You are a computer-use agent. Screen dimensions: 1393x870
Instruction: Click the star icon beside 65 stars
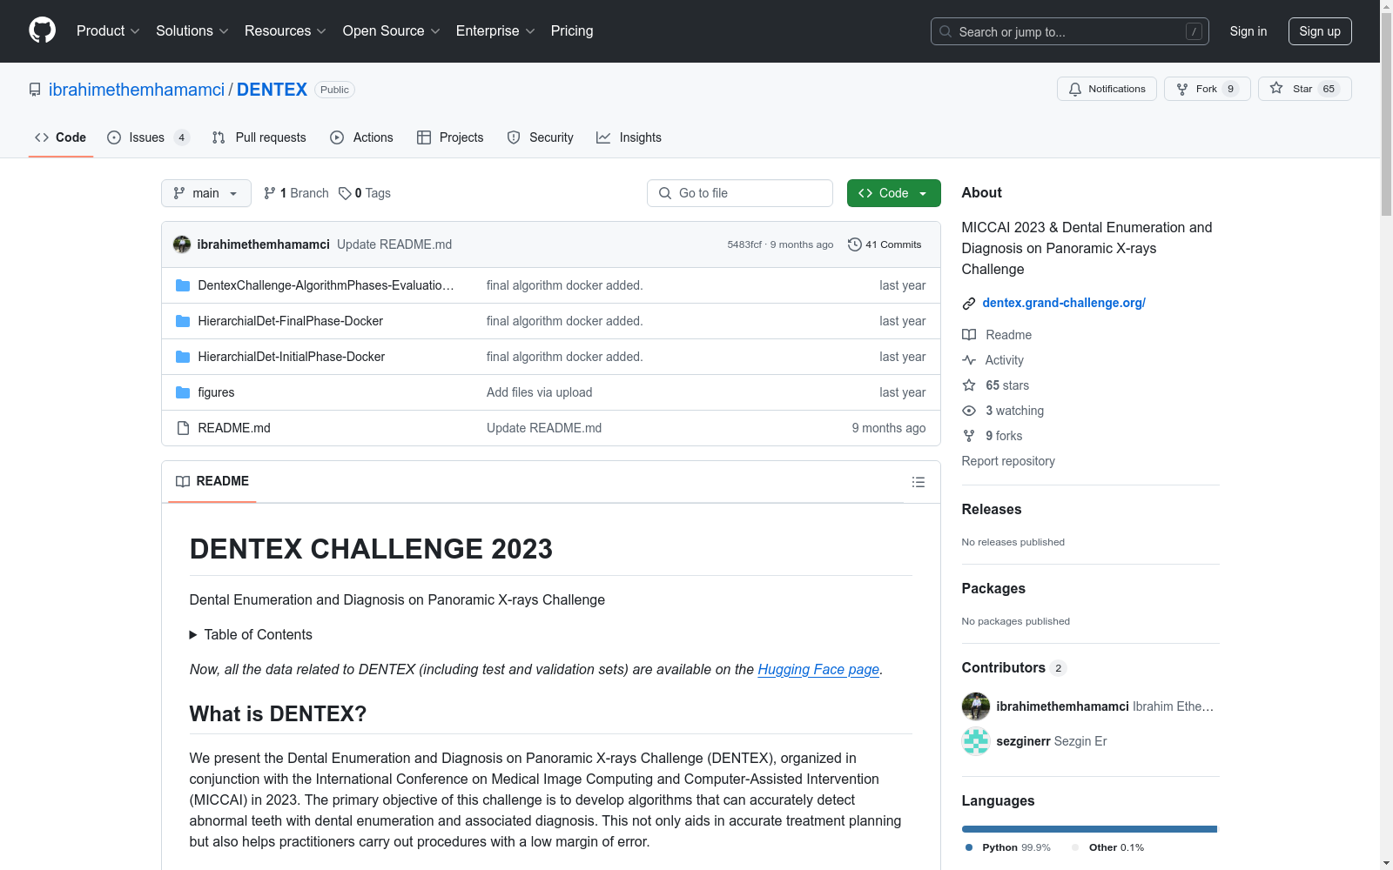click(x=969, y=385)
